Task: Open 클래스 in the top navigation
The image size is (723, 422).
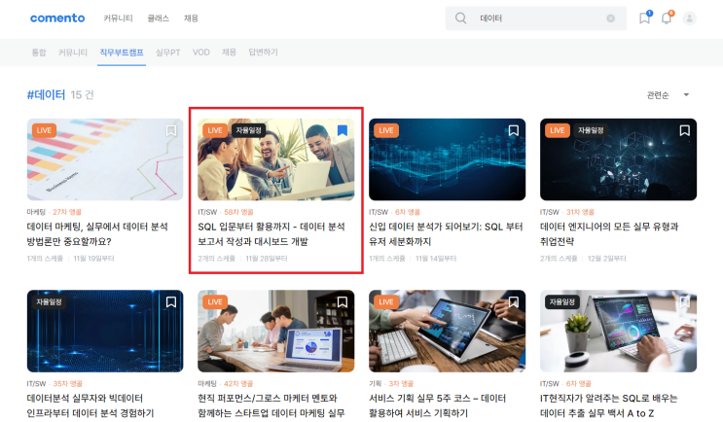Action: (158, 18)
